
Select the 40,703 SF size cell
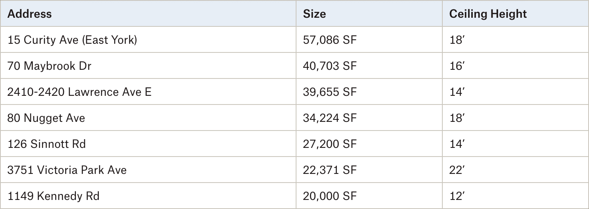coord(369,66)
